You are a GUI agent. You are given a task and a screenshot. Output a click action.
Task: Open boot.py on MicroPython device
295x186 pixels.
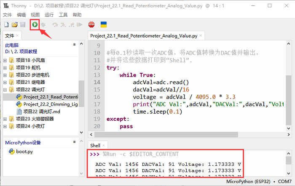(24, 151)
